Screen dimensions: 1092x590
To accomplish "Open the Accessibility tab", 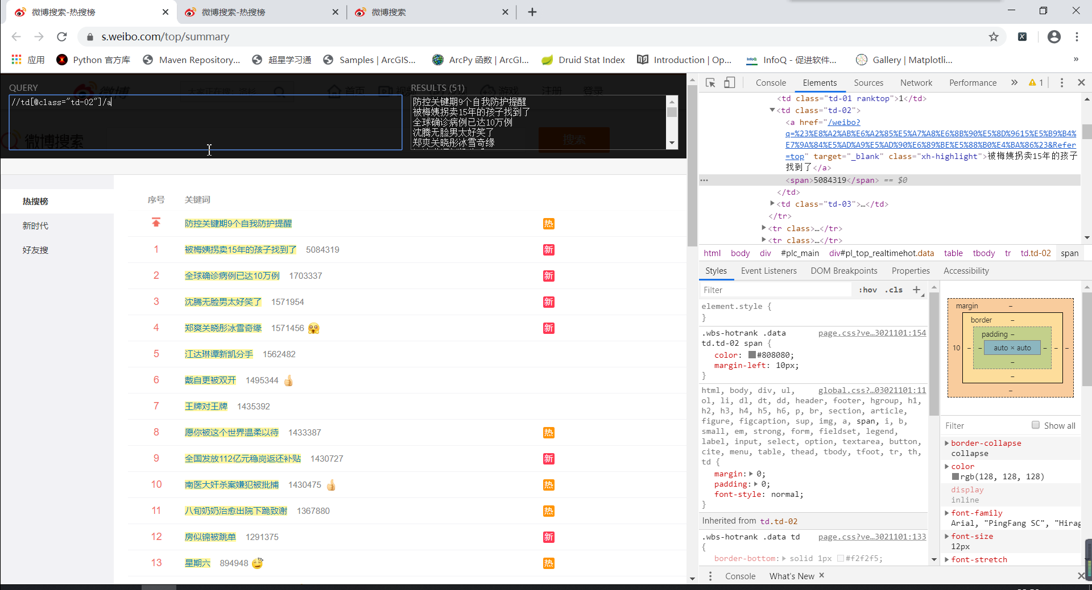I will (966, 271).
